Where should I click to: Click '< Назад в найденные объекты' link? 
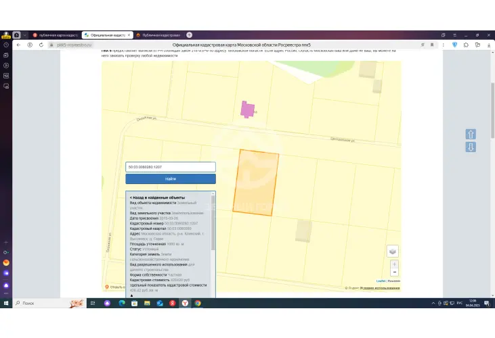click(157, 197)
